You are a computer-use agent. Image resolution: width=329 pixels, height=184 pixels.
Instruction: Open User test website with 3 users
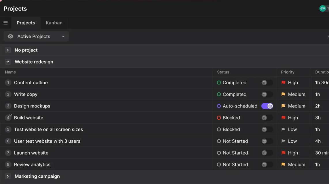[47, 141]
